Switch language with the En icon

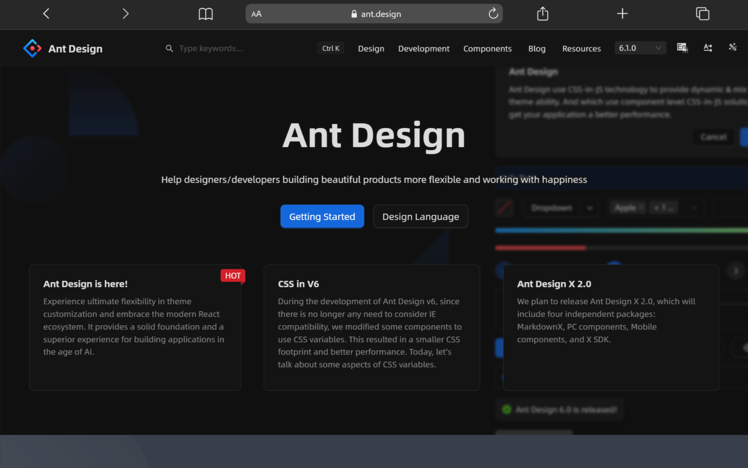tap(682, 48)
